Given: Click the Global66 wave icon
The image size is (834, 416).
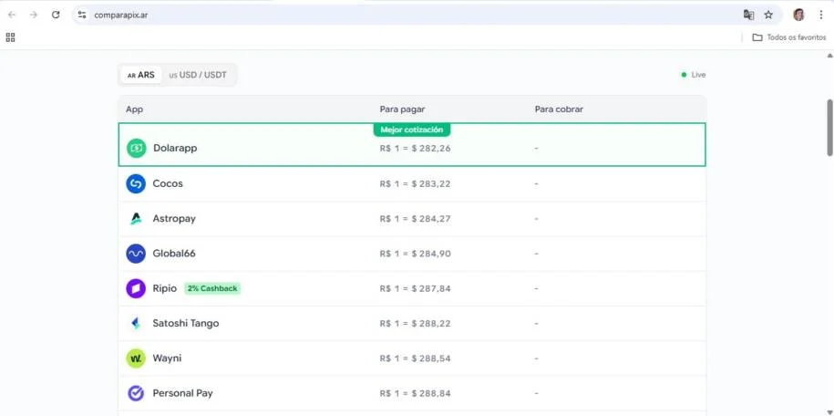Looking at the screenshot, I should [136, 254].
